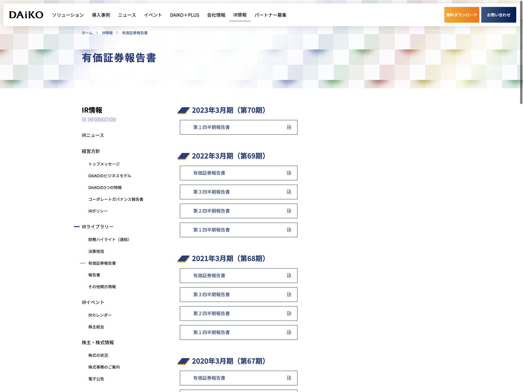Click PDF icon for 2022 securities report
This screenshot has width=523, height=392.
289,173
